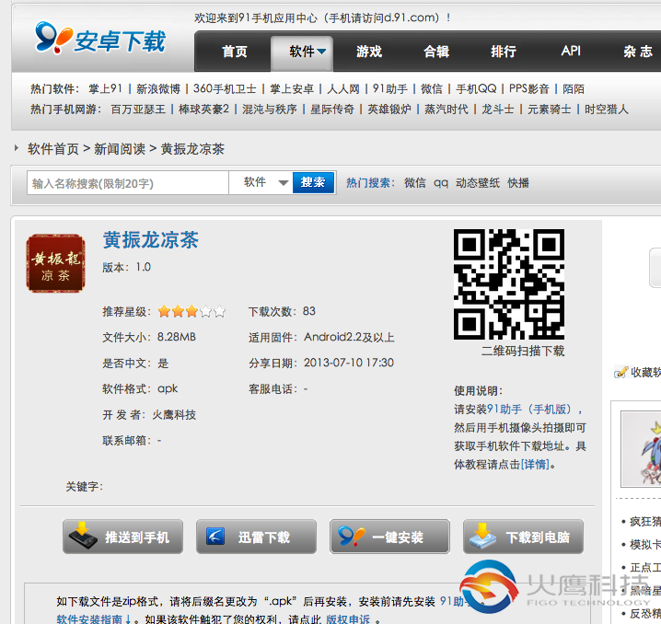Click the star rating icons
Screen dimensions: 661x624
tap(191, 312)
